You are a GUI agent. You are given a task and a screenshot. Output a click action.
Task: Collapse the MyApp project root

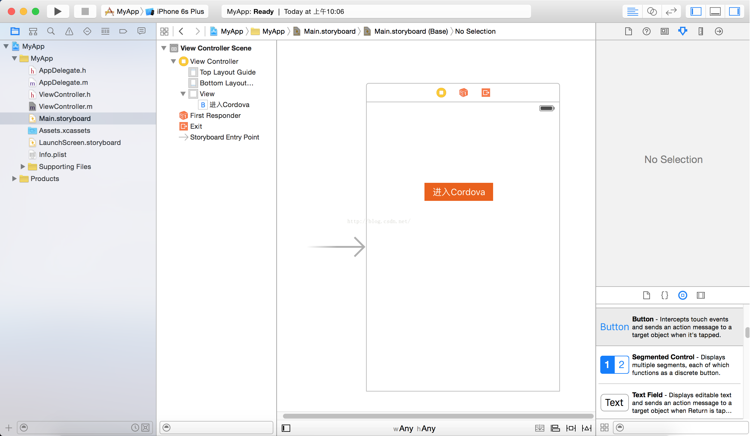(x=6, y=46)
